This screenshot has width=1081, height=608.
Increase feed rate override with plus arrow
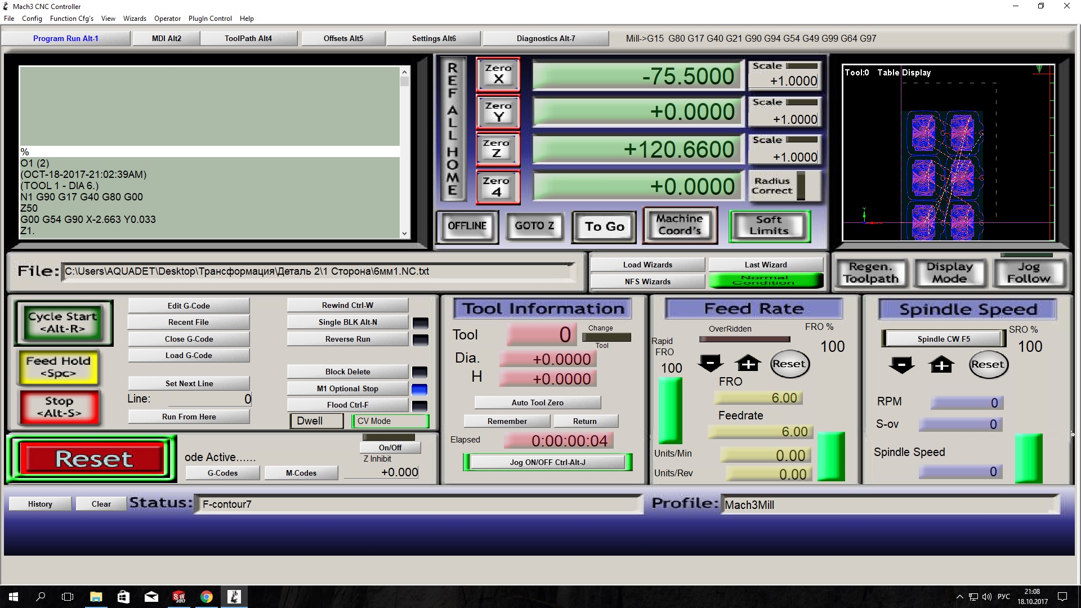[748, 364]
